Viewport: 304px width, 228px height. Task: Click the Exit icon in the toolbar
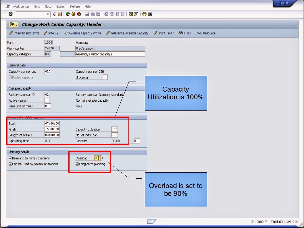[x=74, y=13]
